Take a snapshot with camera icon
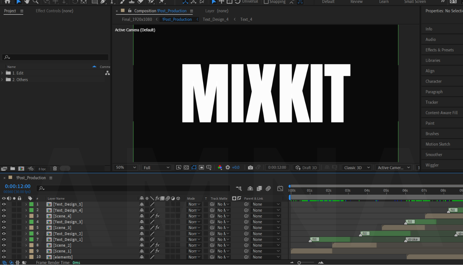This screenshot has width=463, height=265. point(250,167)
